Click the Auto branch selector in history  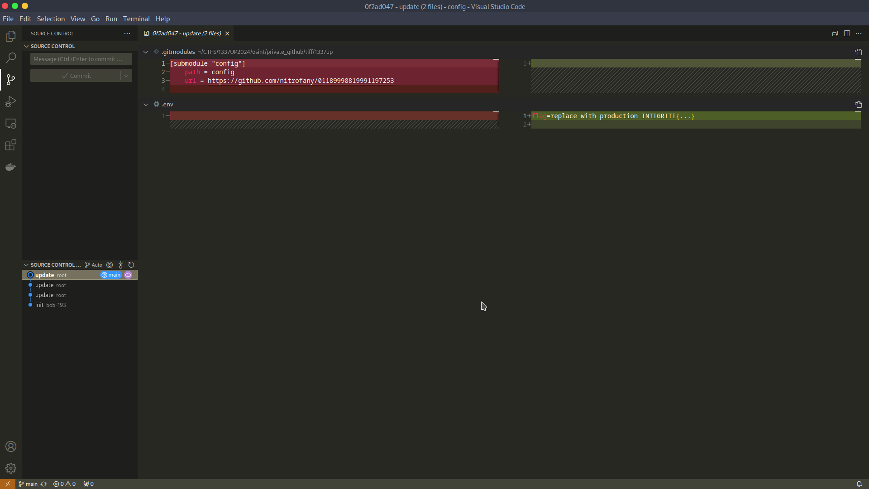pos(94,265)
